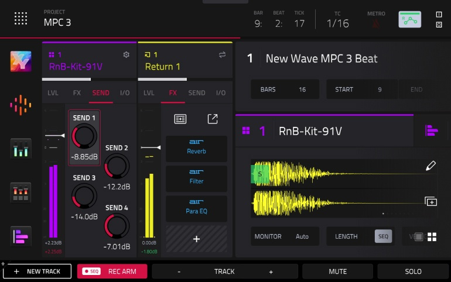451x282 pixels.
Task: Go to next track with plus
Action: pos(271,271)
